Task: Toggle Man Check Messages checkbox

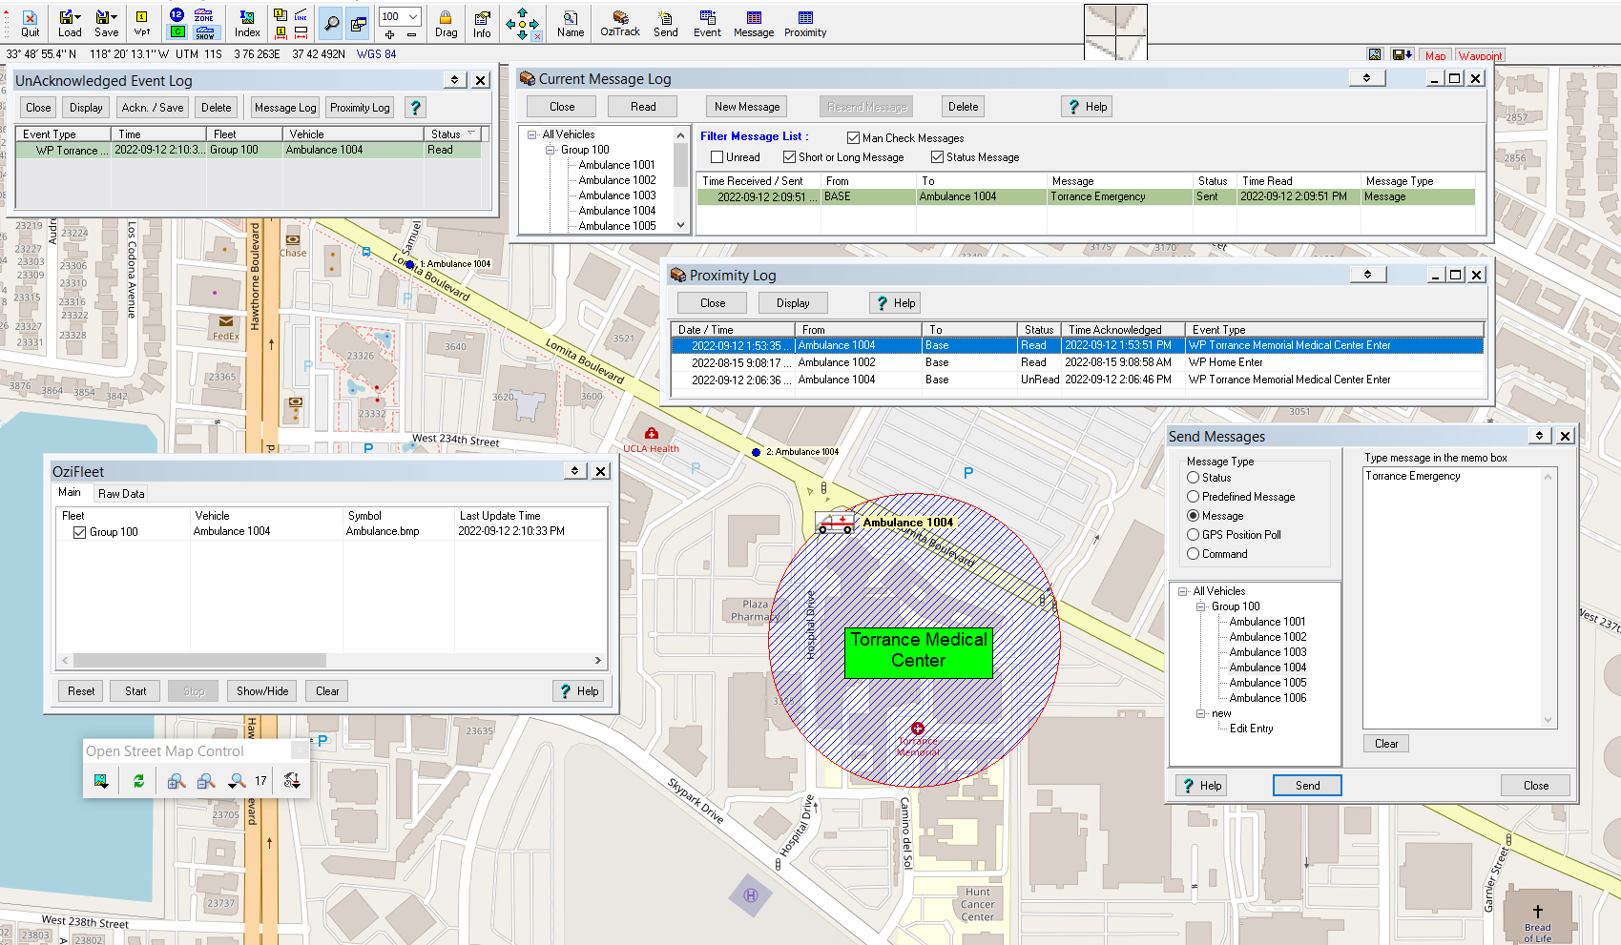Action: pos(854,138)
